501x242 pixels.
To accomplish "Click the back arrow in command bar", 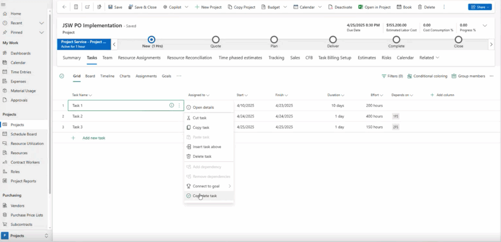I will point(65,7).
